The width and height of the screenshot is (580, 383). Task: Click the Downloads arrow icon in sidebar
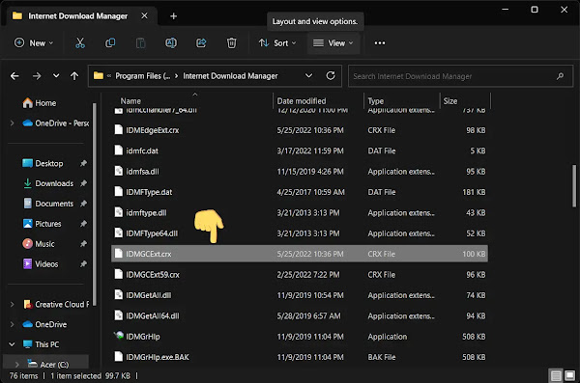point(27,183)
